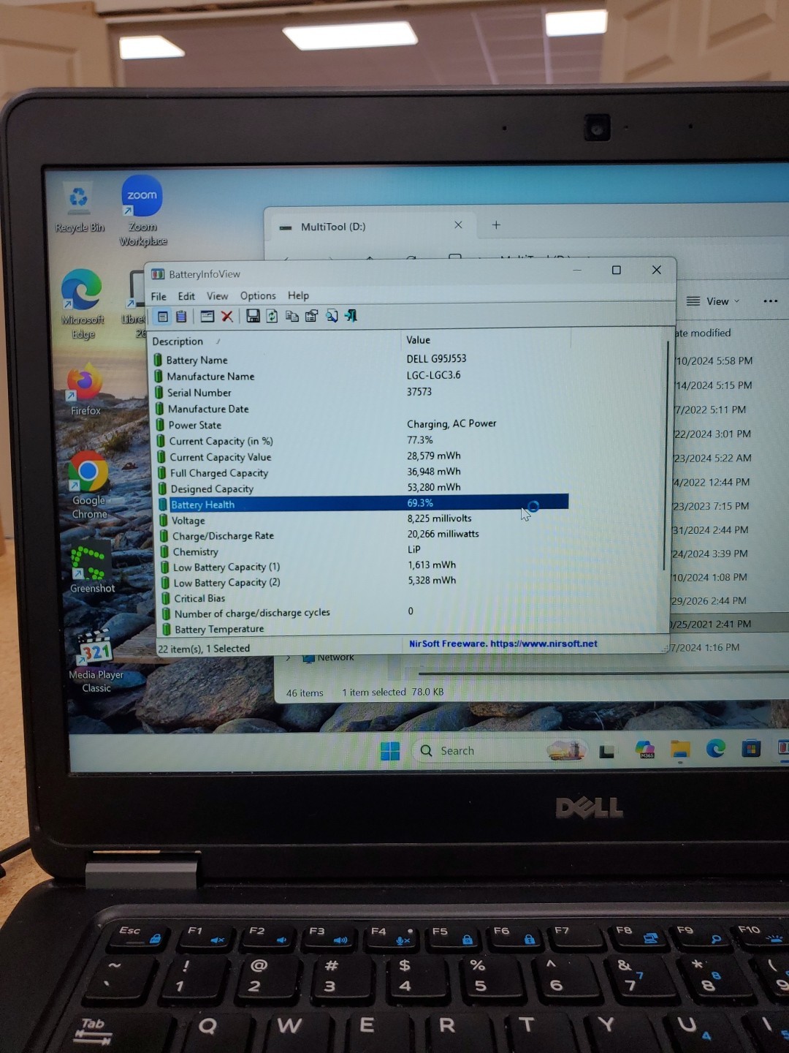
Task: Click the Properties toolbar icon
Action: tap(311, 316)
